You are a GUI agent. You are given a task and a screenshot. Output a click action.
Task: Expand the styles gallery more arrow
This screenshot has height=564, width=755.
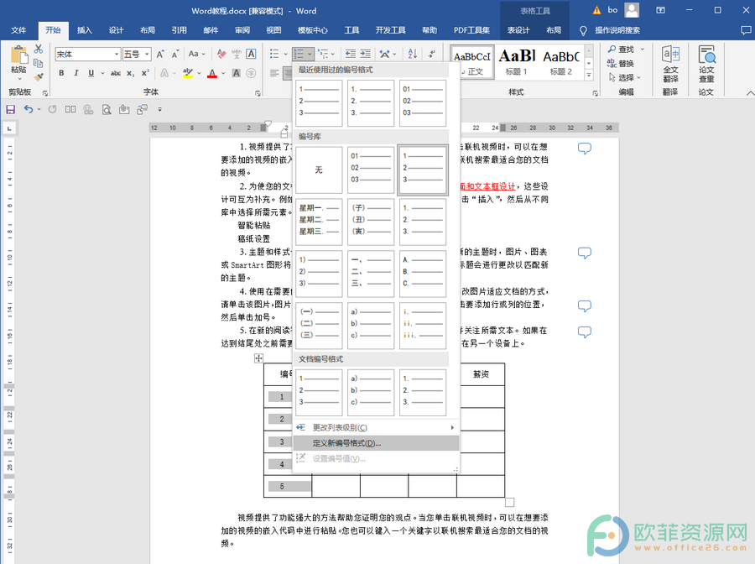click(589, 76)
